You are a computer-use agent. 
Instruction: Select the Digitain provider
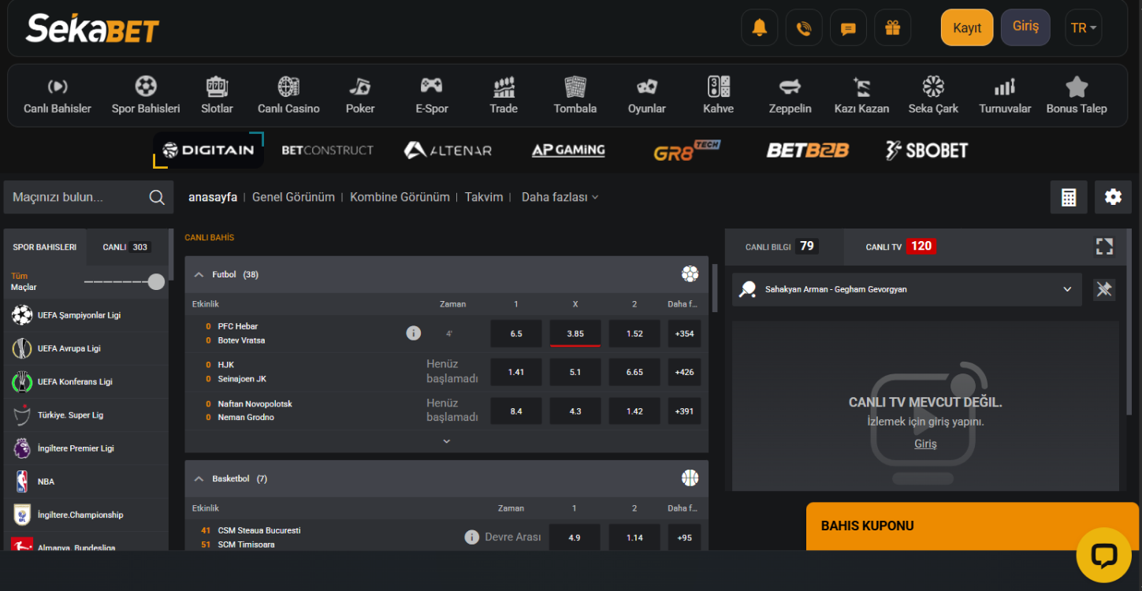[208, 150]
